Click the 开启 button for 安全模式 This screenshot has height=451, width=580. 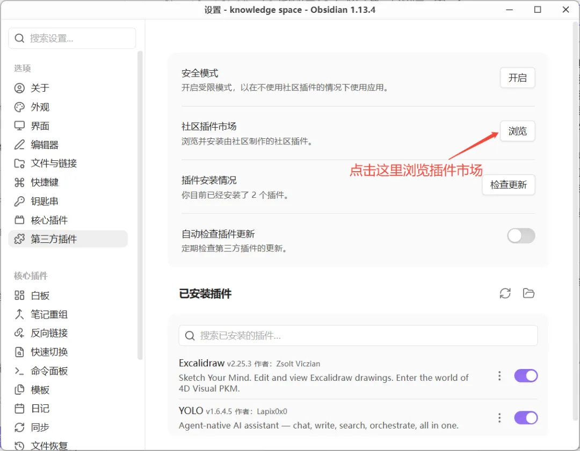pos(517,78)
